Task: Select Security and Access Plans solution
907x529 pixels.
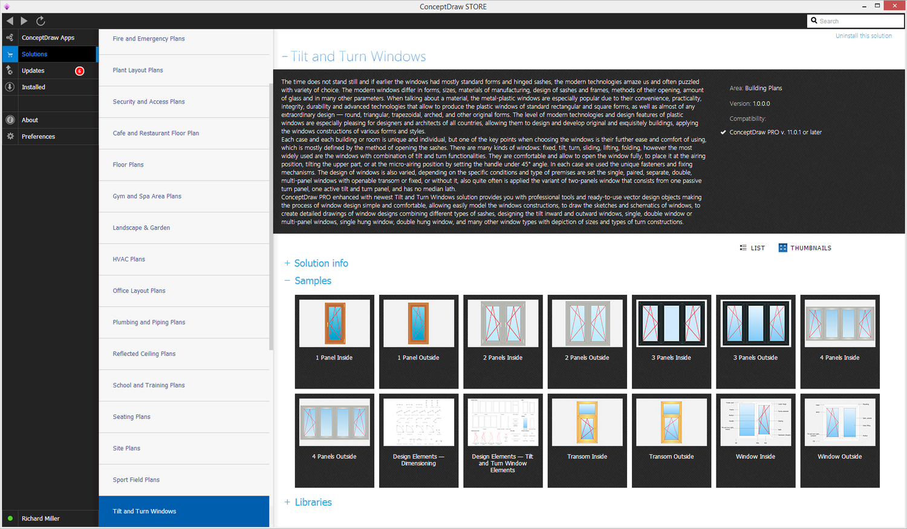Action: point(184,102)
